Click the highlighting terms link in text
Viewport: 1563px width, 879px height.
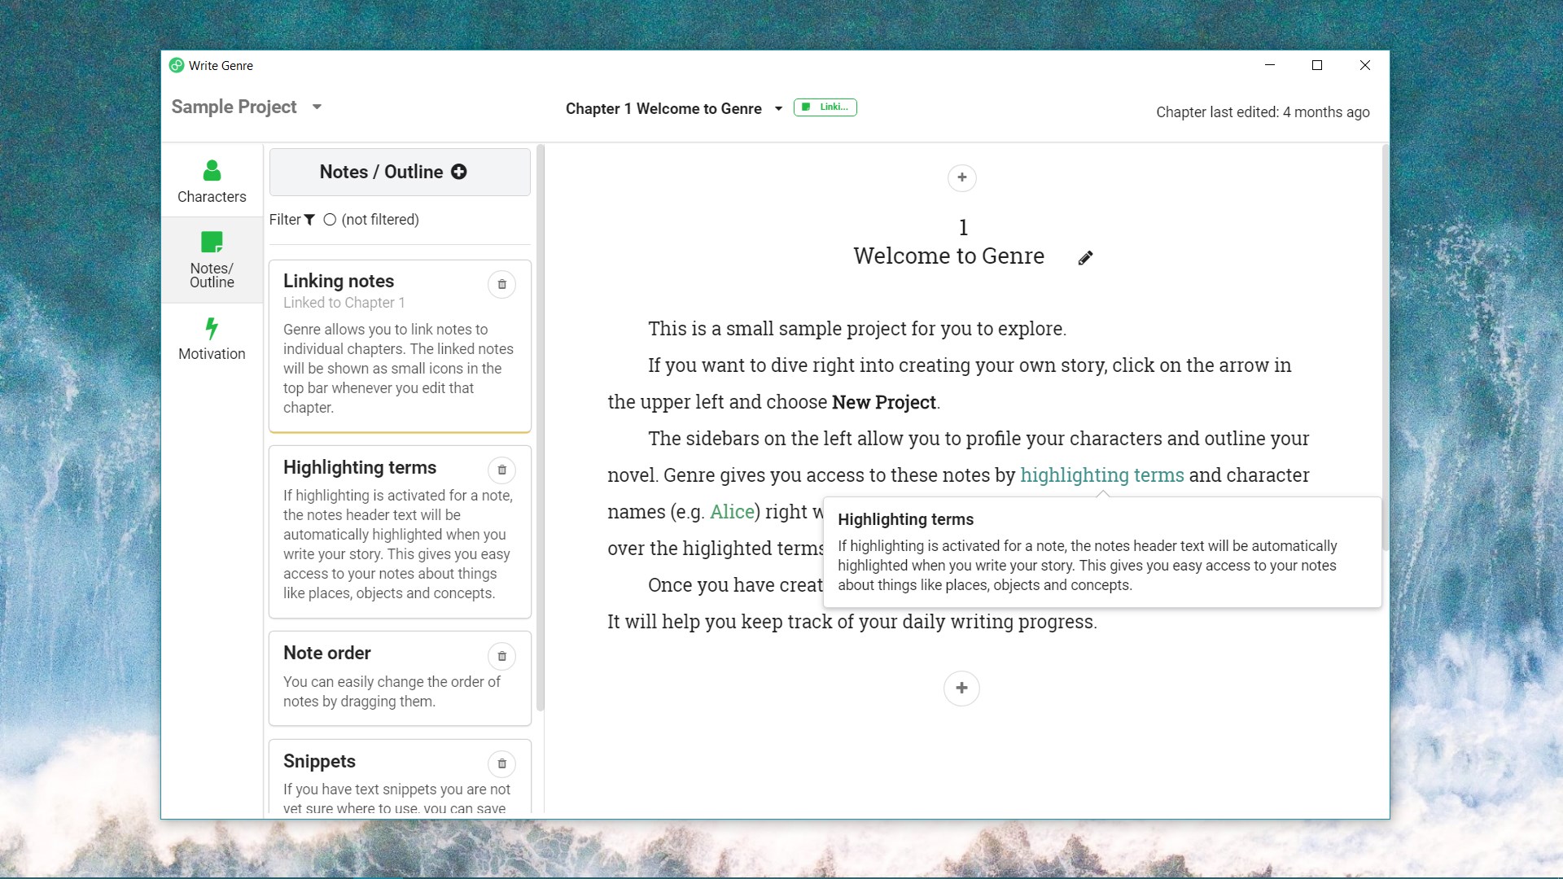(x=1101, y=475)
